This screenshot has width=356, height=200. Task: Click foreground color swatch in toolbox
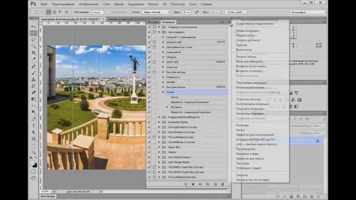(x=32, y=163)
